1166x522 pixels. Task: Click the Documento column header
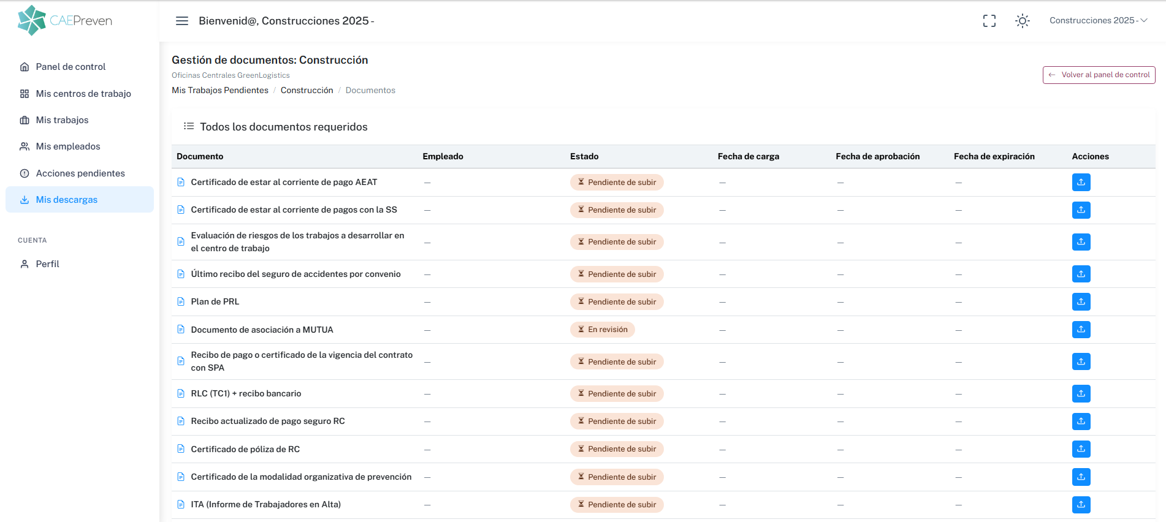pos(200,156)
